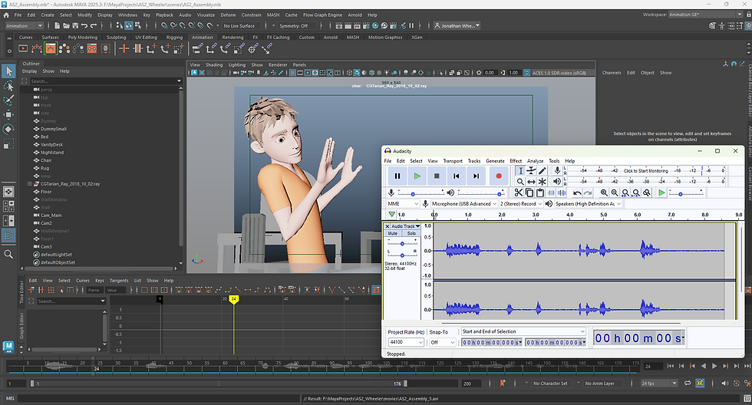Select Audacity Multi-tool asterisk
752x405 pixels.
(x=543, y=182)
